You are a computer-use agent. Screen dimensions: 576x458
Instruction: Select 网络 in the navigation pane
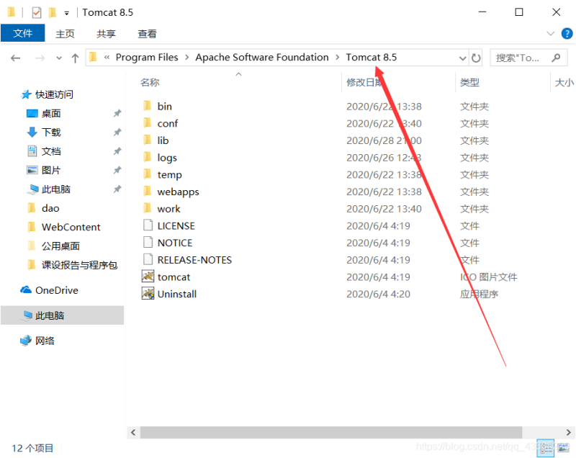pyautogui.click(x=45, y=341)
